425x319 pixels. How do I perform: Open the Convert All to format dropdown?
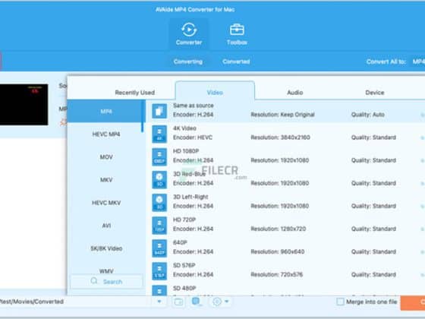418,62
